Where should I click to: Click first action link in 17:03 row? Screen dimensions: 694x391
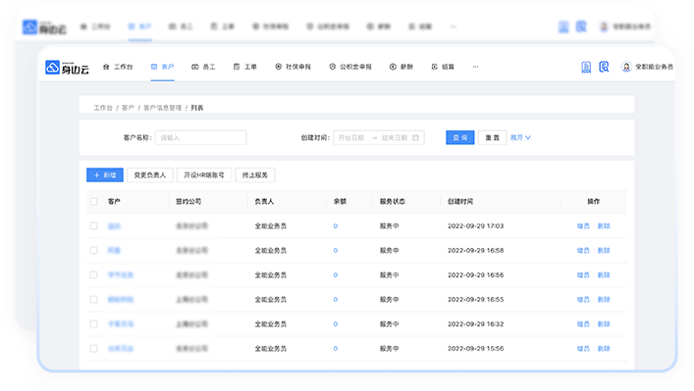[x=583, y=226]
